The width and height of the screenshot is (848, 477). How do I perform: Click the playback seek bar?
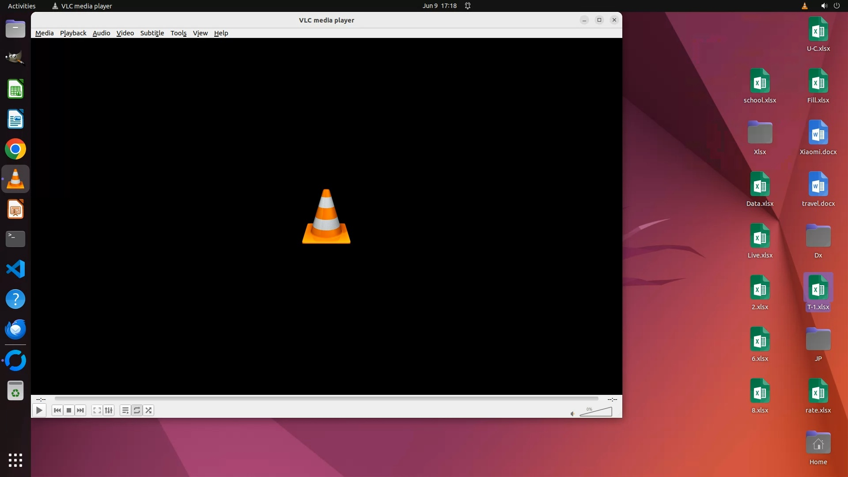326,399
